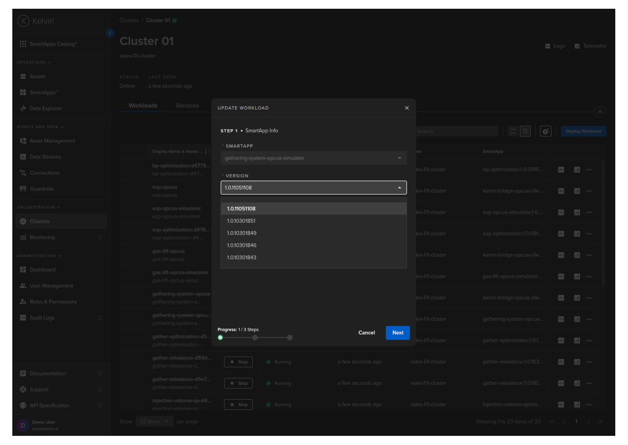Open the SmartApps Catalog grid icon

[23, 44]
